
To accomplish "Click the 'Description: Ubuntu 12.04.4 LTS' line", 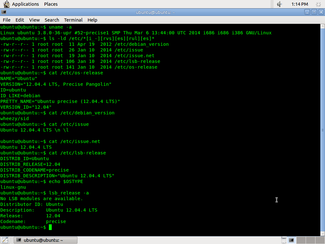I will click(x=49, y=210).
